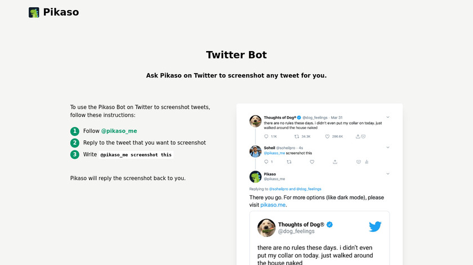Click the reply icon on Soheil's tweet
The image size is (473, 265).
pyautogui.click(x=266, y=162)
